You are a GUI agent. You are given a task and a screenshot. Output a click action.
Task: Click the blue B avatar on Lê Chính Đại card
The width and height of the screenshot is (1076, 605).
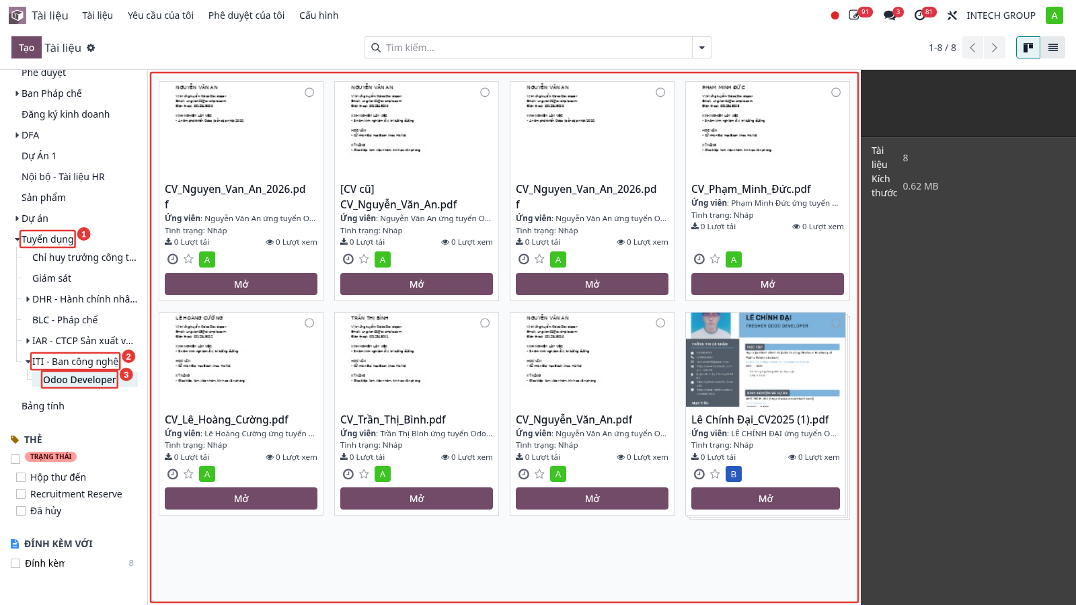point(734,474)
